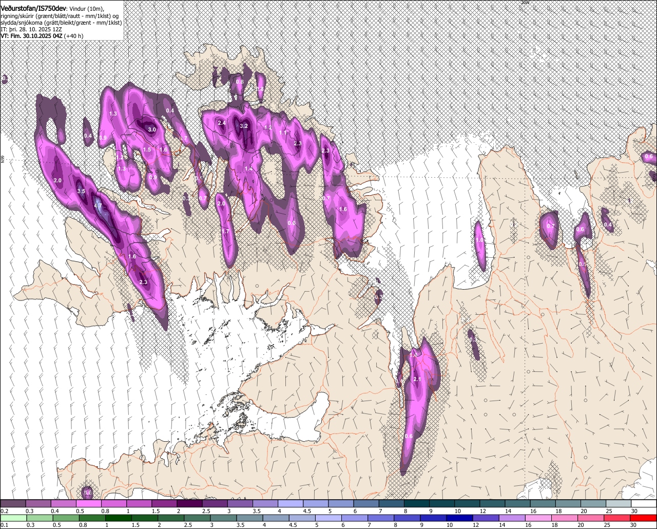Screen dimensions: 657x529
Task: Select the snow legend swatch starting at 0.5
Action: 88,504
